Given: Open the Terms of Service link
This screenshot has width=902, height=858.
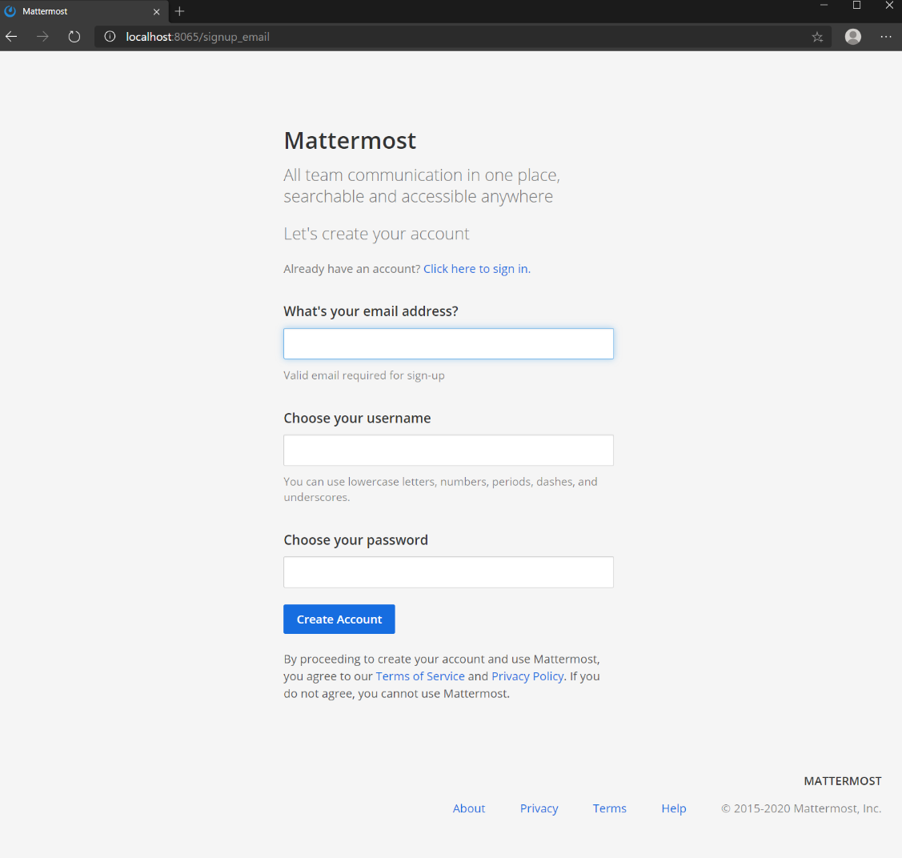Looking at the screenshot, I should (420, 676).
